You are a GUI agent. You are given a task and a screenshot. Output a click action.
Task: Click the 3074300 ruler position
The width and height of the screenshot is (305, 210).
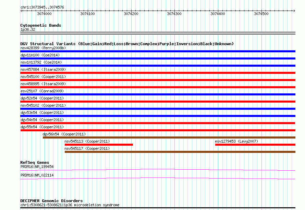click(x=174, y=14)
